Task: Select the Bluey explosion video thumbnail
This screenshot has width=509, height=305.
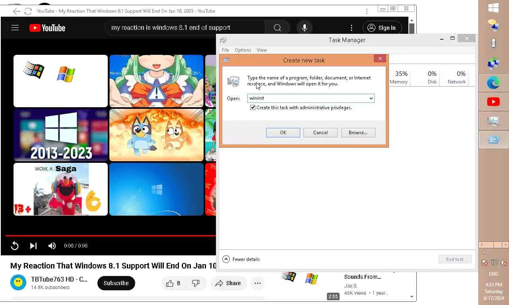Action: pyautogui.click(x=156, y=135)
